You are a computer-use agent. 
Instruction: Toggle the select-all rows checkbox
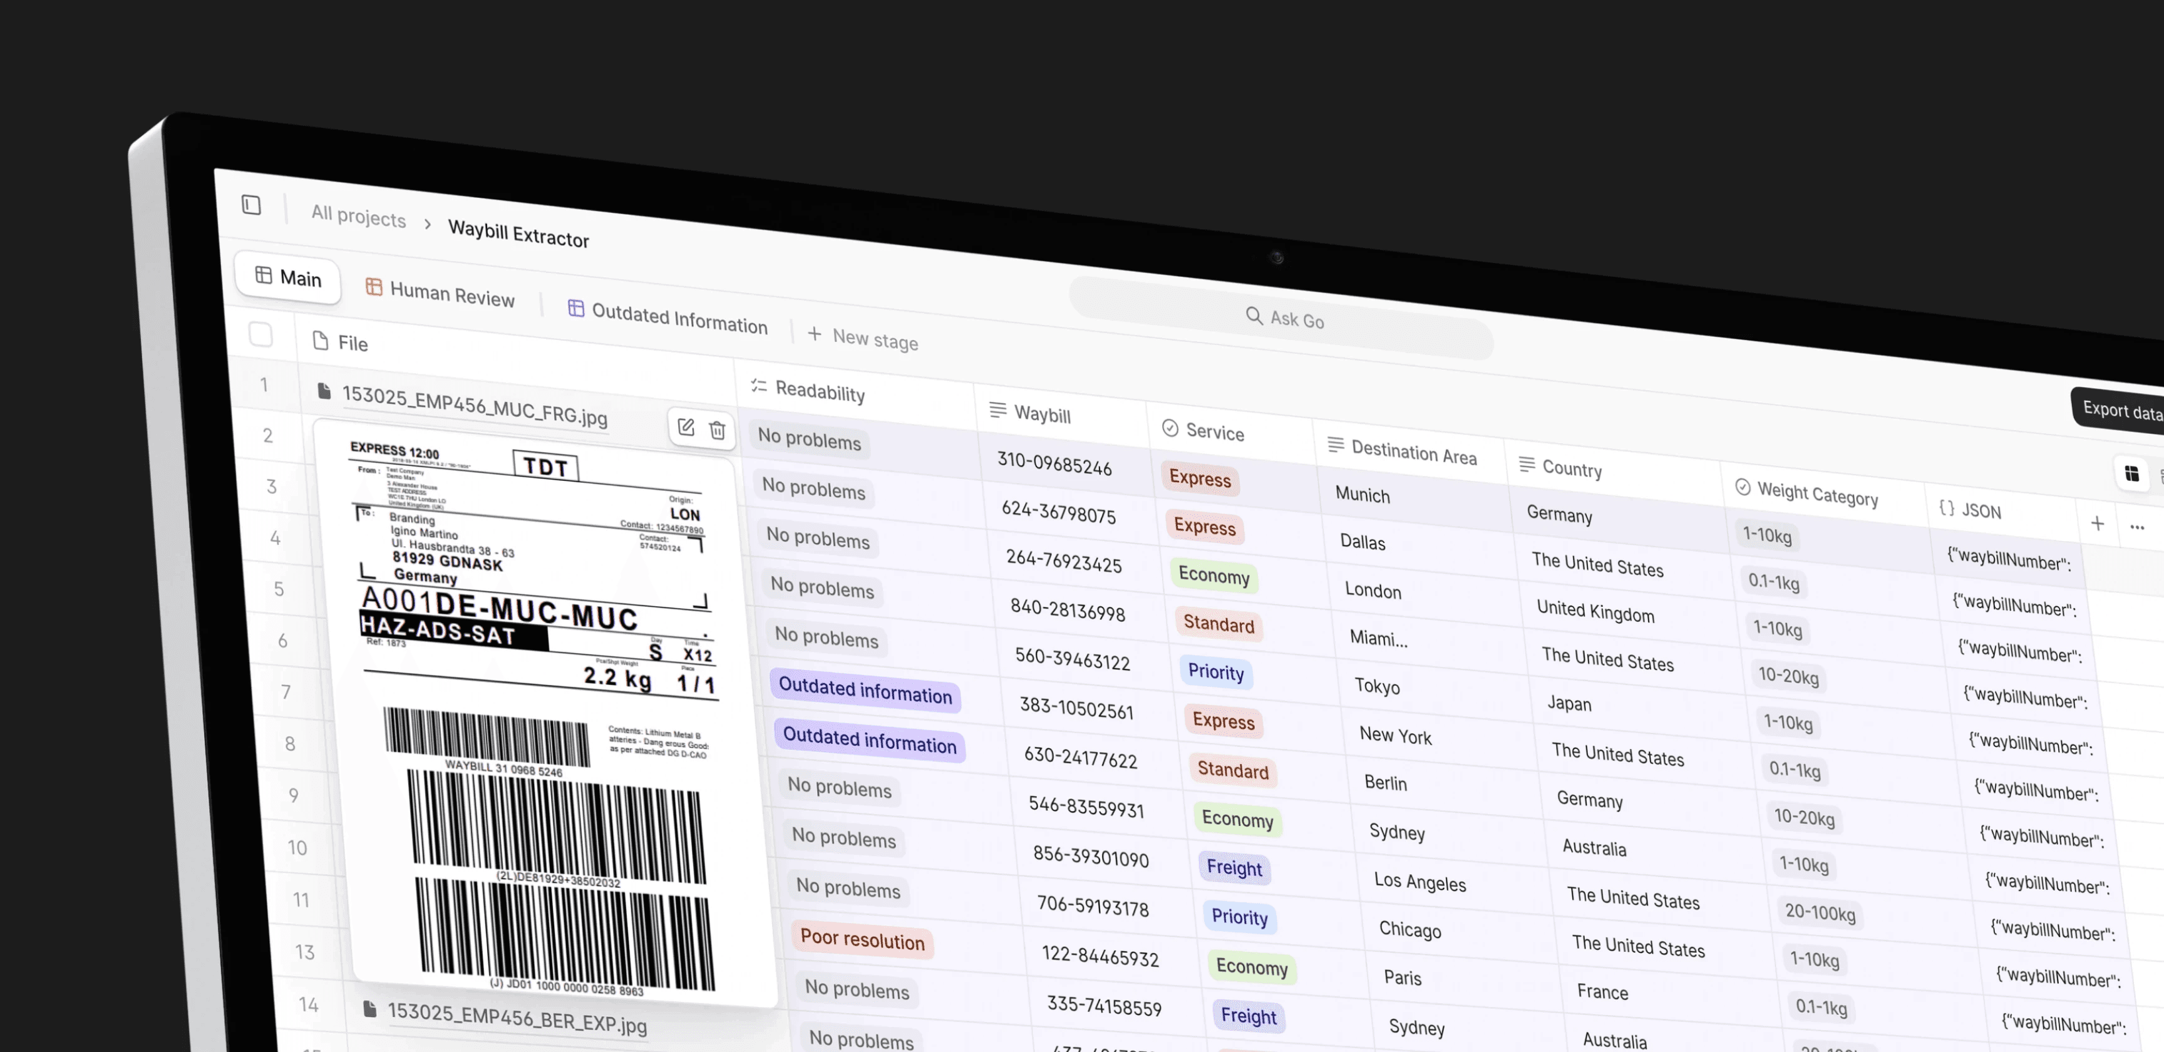click(260, 334)
